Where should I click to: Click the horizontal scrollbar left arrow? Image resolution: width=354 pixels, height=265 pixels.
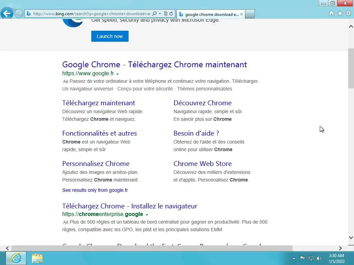[8, 248]
